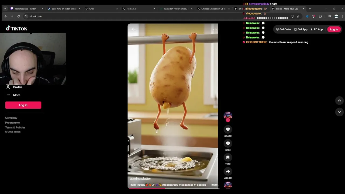This screenshot has height=194, width=345.
Task: Click the TikTok logo
Action: click(16, 28)
